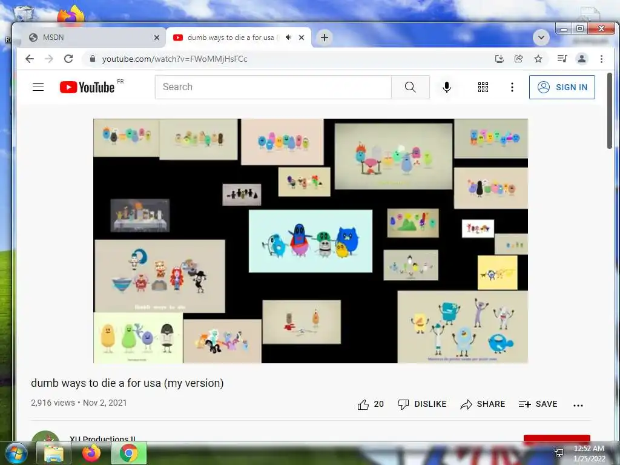Switch to the MSDN tab

coord(91,38)
